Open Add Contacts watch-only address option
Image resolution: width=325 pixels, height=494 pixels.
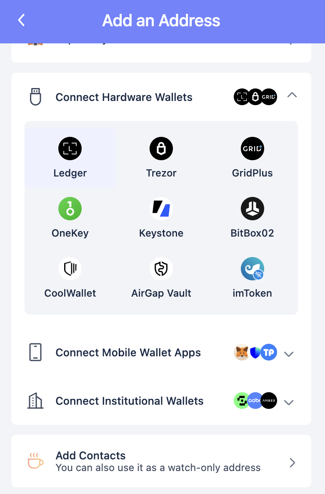(x=161, y=461)
